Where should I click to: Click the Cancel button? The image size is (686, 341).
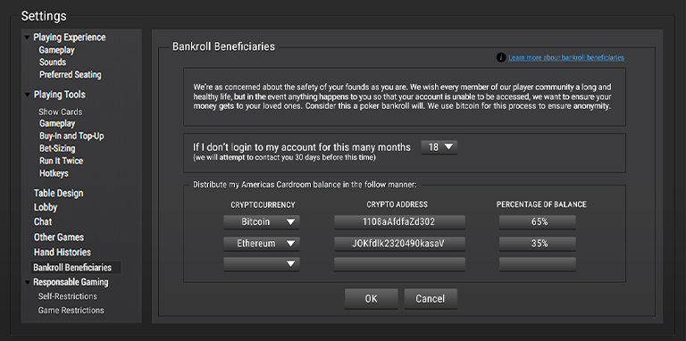pos(431,298)
